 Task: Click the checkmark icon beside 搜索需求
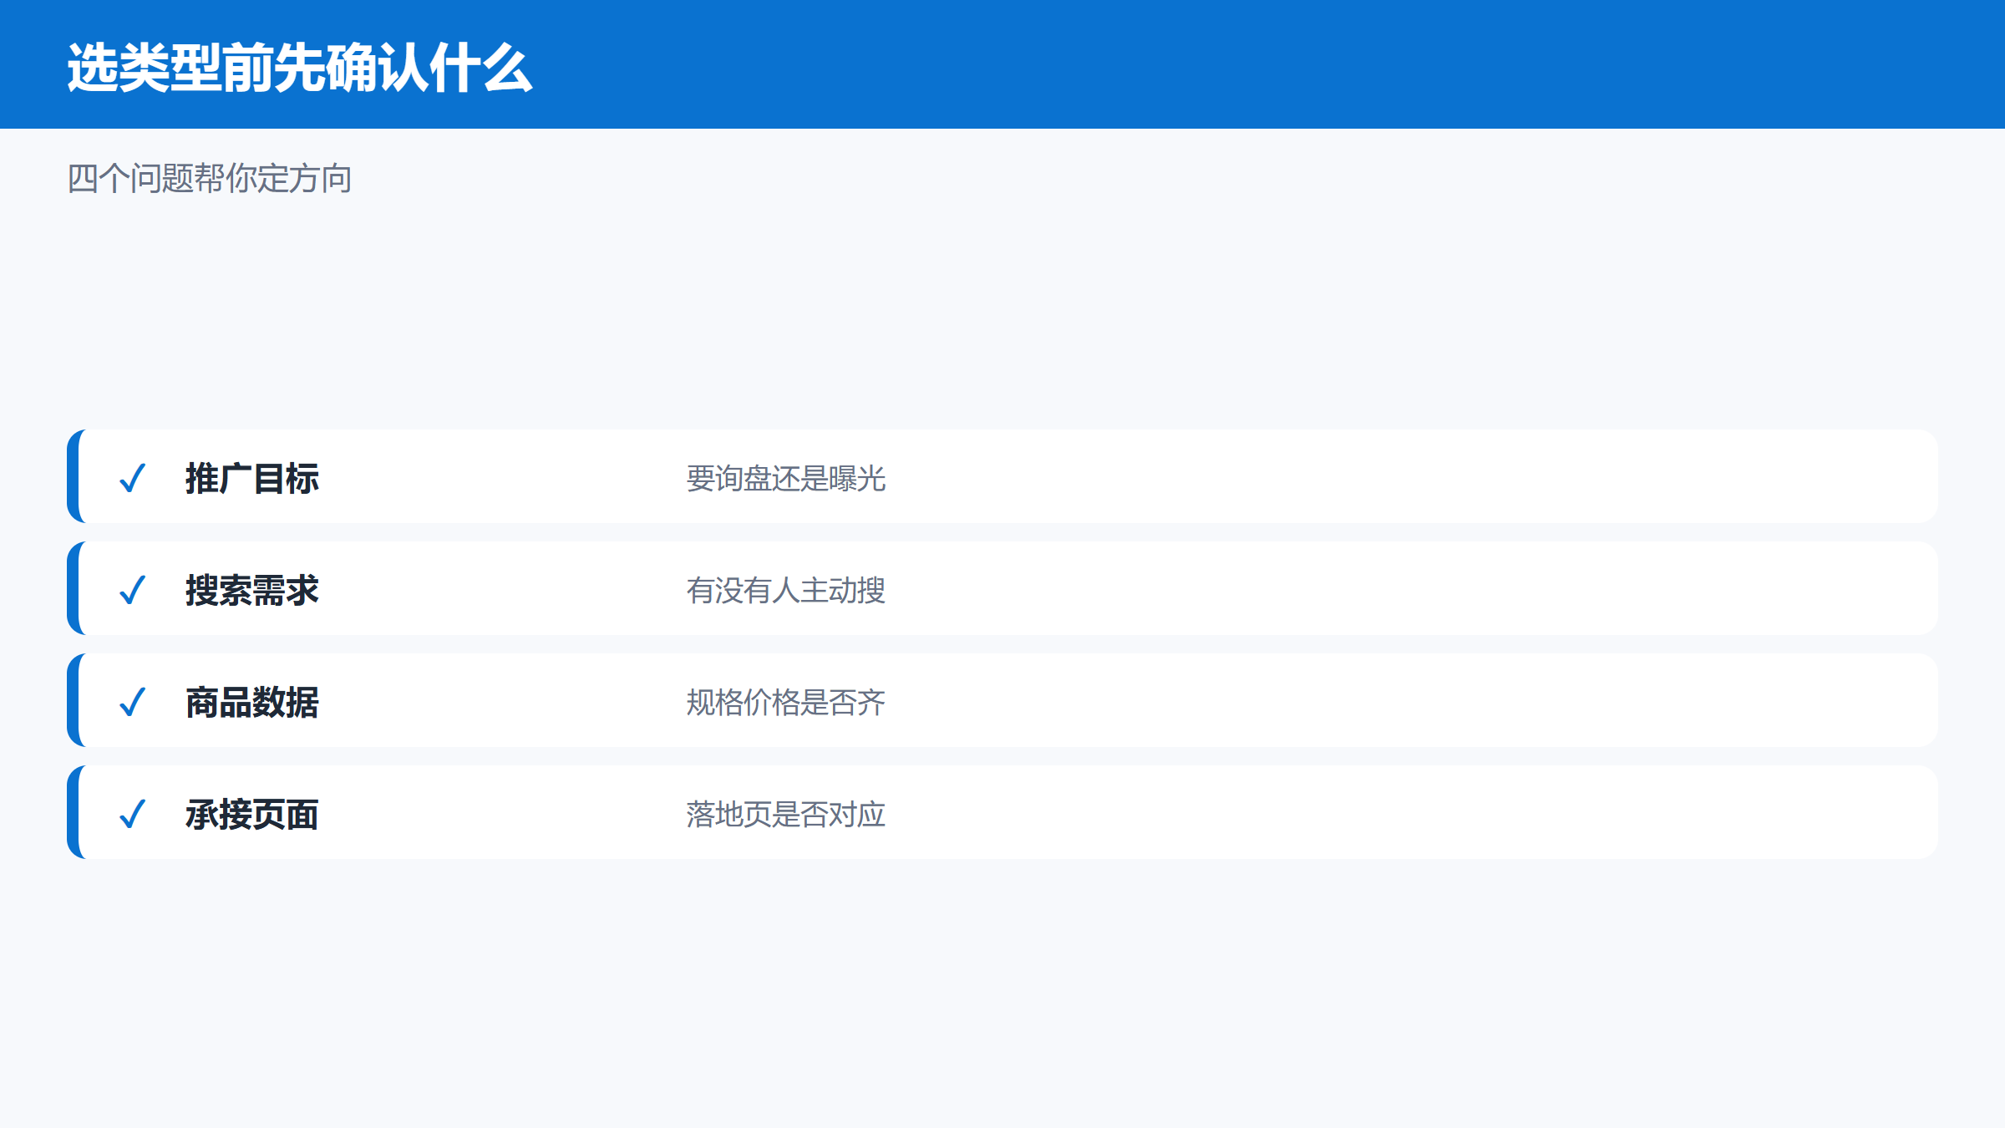[x=133, y=590]
